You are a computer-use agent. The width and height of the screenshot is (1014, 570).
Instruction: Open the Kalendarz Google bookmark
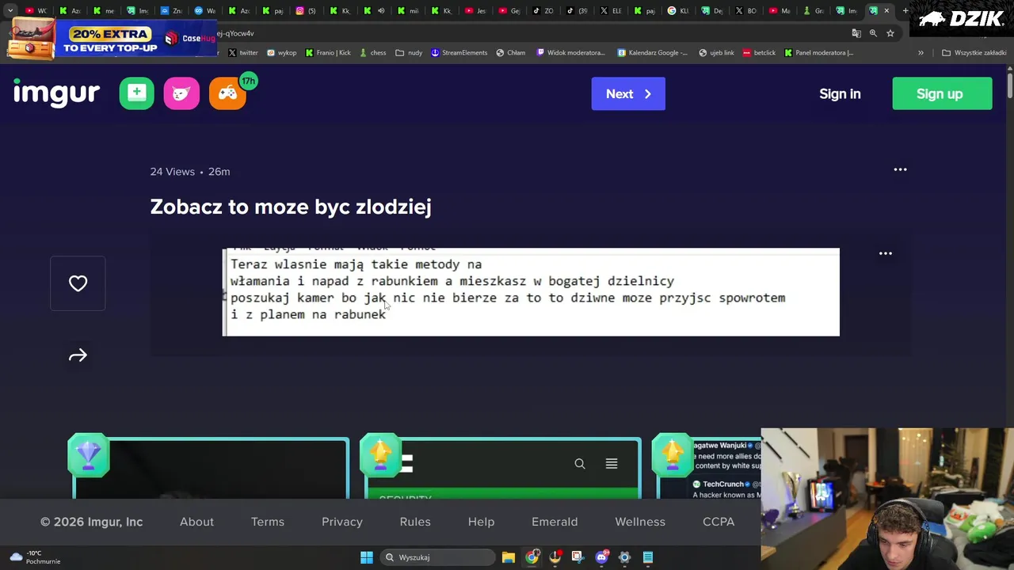pyautogui.click(x=652, y=53)
